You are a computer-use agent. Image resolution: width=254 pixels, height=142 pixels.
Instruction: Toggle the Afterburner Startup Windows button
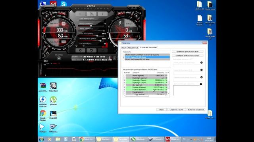pyautogui.click(x=59, y=58)
